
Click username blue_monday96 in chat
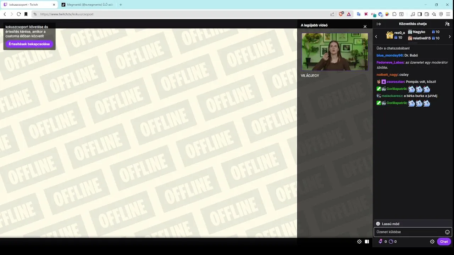pyautogui.click(x=389, y=55)
